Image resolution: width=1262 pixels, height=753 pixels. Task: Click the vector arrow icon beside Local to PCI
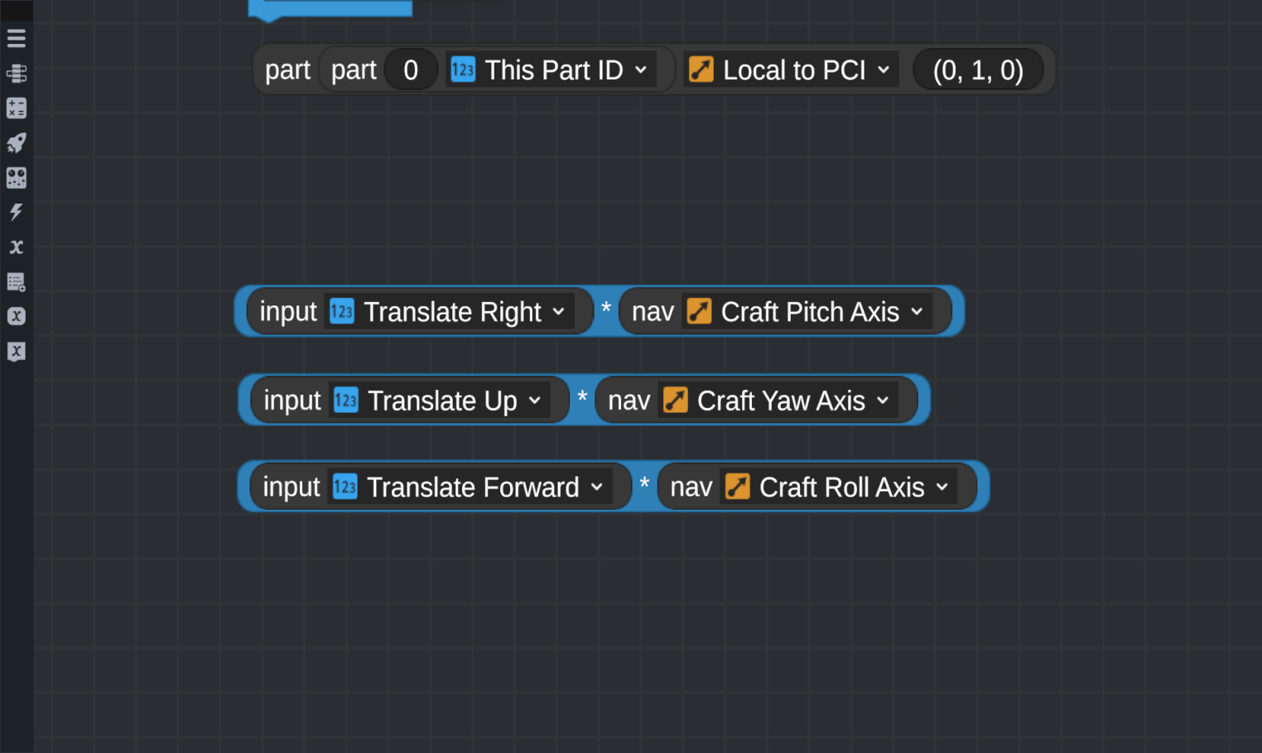701,70
